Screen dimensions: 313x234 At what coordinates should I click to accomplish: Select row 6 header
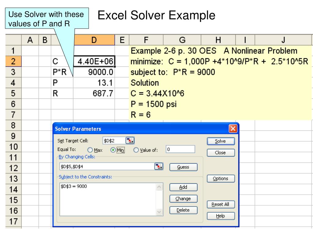click(x=13, y=104)
